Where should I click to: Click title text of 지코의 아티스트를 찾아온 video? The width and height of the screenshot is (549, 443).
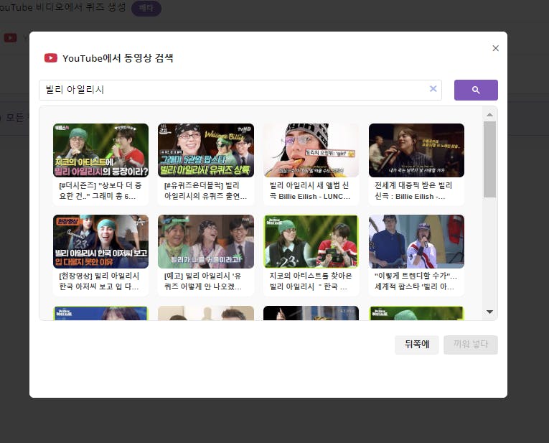311,281
